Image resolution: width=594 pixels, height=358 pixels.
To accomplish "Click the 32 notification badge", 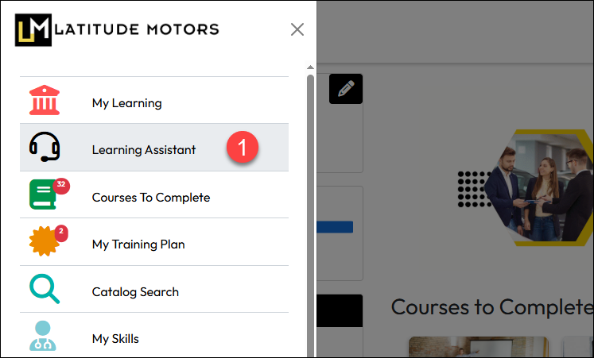I will (x=61, y=185).
